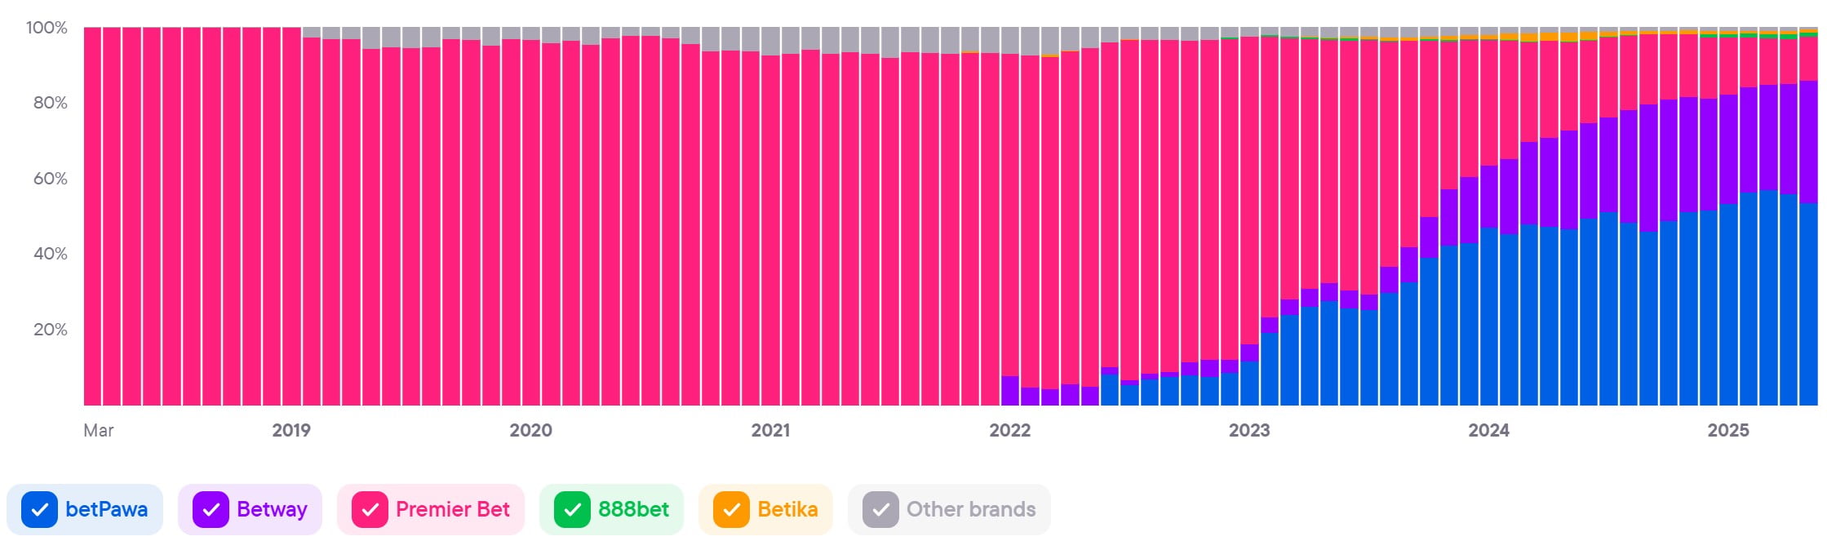This screenshot has height=541, width=1827.
Task: Click the betPawa legend text label
Action: point(106,510)
